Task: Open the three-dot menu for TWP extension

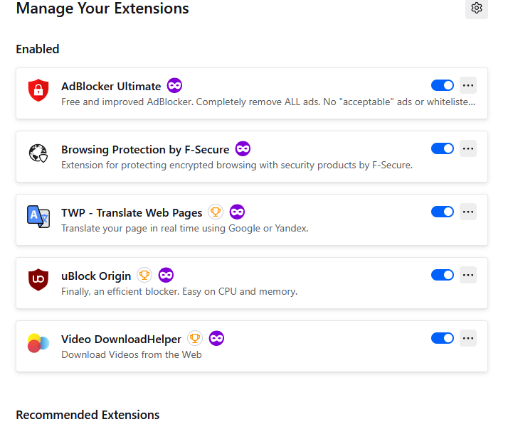Action: coord(468,212)
